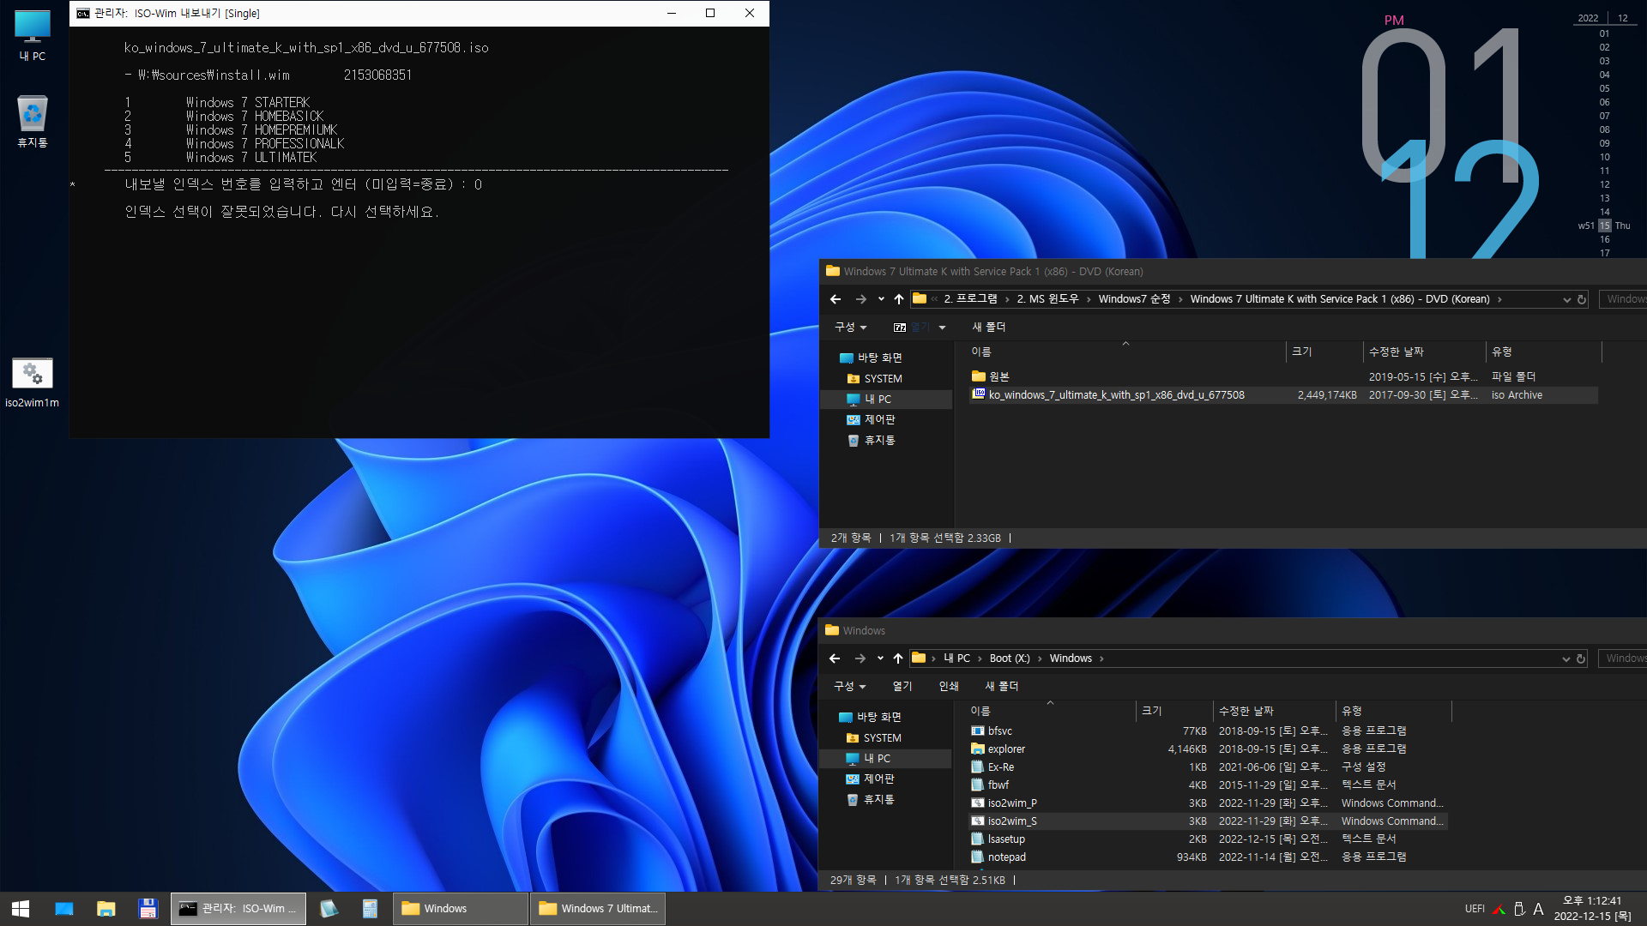Open File Explorer from the taskbar
This screenshot has height=926, width=1647.
(x=106, y=908)
